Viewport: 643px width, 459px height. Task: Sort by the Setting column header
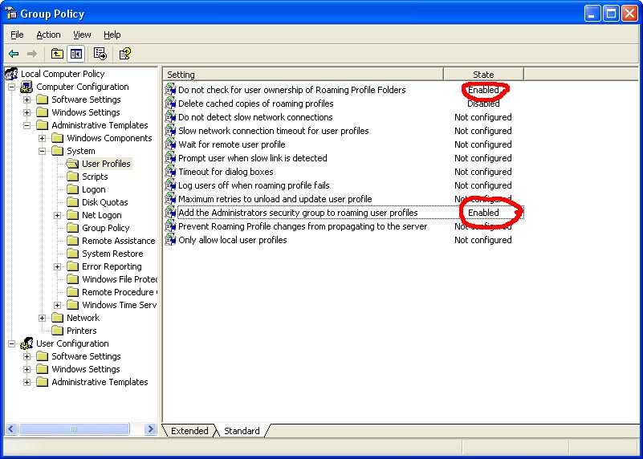[303, 74]
